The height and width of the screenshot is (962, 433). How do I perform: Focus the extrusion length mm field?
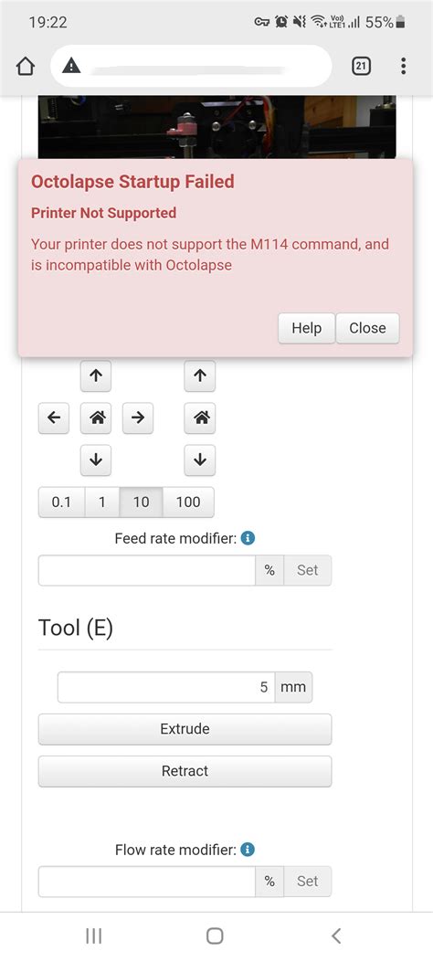coord(165,687)
